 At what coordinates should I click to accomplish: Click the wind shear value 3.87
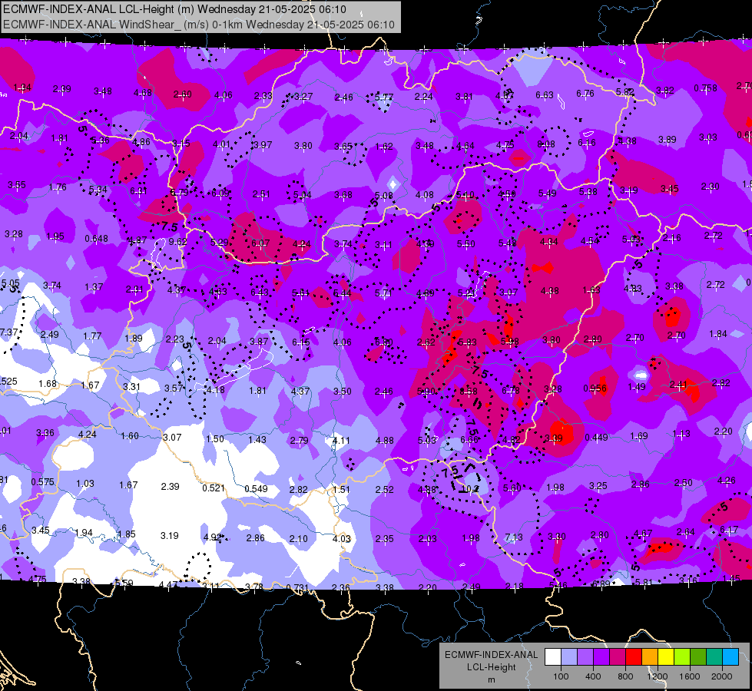pyautogui.click(x=259, y=341)
